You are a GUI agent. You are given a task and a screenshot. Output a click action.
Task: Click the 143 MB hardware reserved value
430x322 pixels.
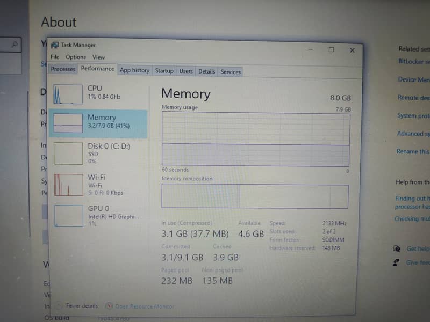click(x=331, y=248)
